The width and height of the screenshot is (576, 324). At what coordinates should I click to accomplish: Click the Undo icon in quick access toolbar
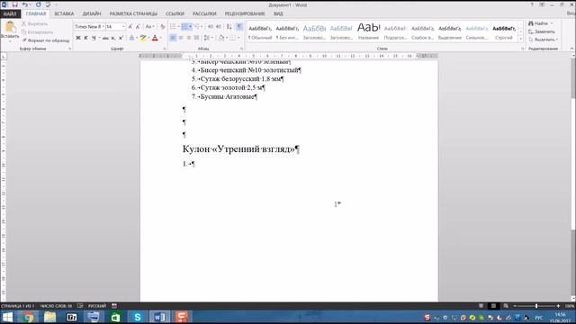(x=24, y=4)
